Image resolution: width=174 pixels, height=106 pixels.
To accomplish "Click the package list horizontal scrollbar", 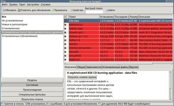I will click(109, 64).
